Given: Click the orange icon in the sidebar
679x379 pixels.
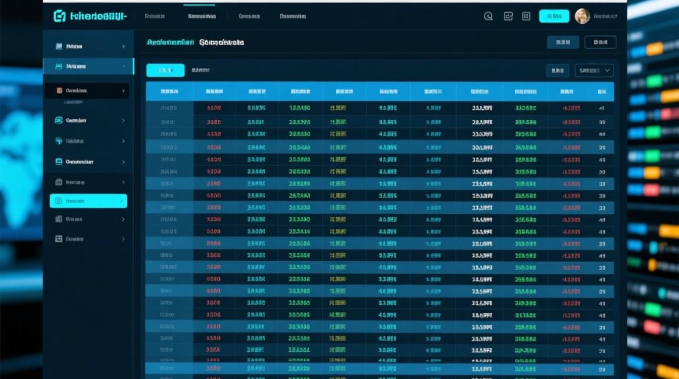Looking at the screenshot, I should (x=59, y=90).
